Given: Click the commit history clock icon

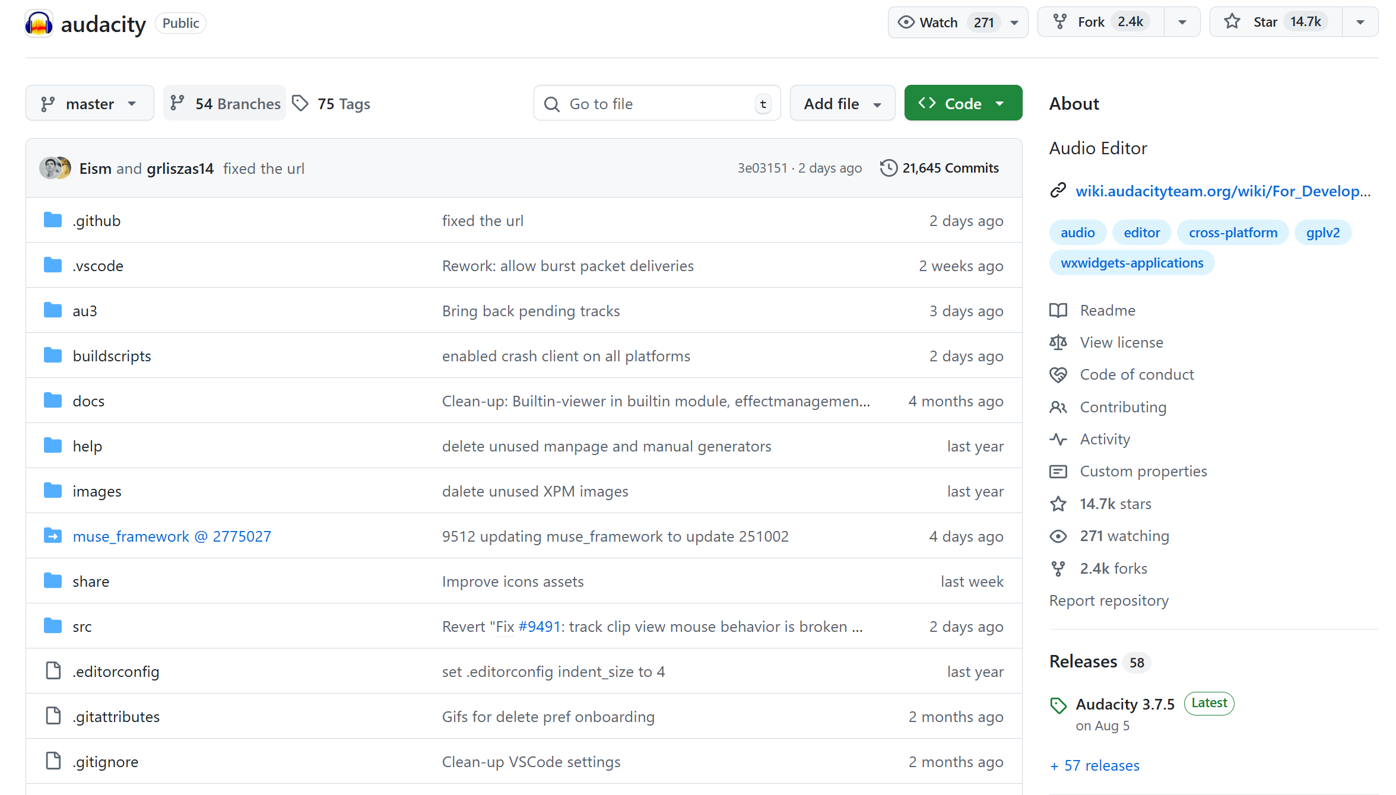Looking at the screenshot, I should [x=888, y=168].
